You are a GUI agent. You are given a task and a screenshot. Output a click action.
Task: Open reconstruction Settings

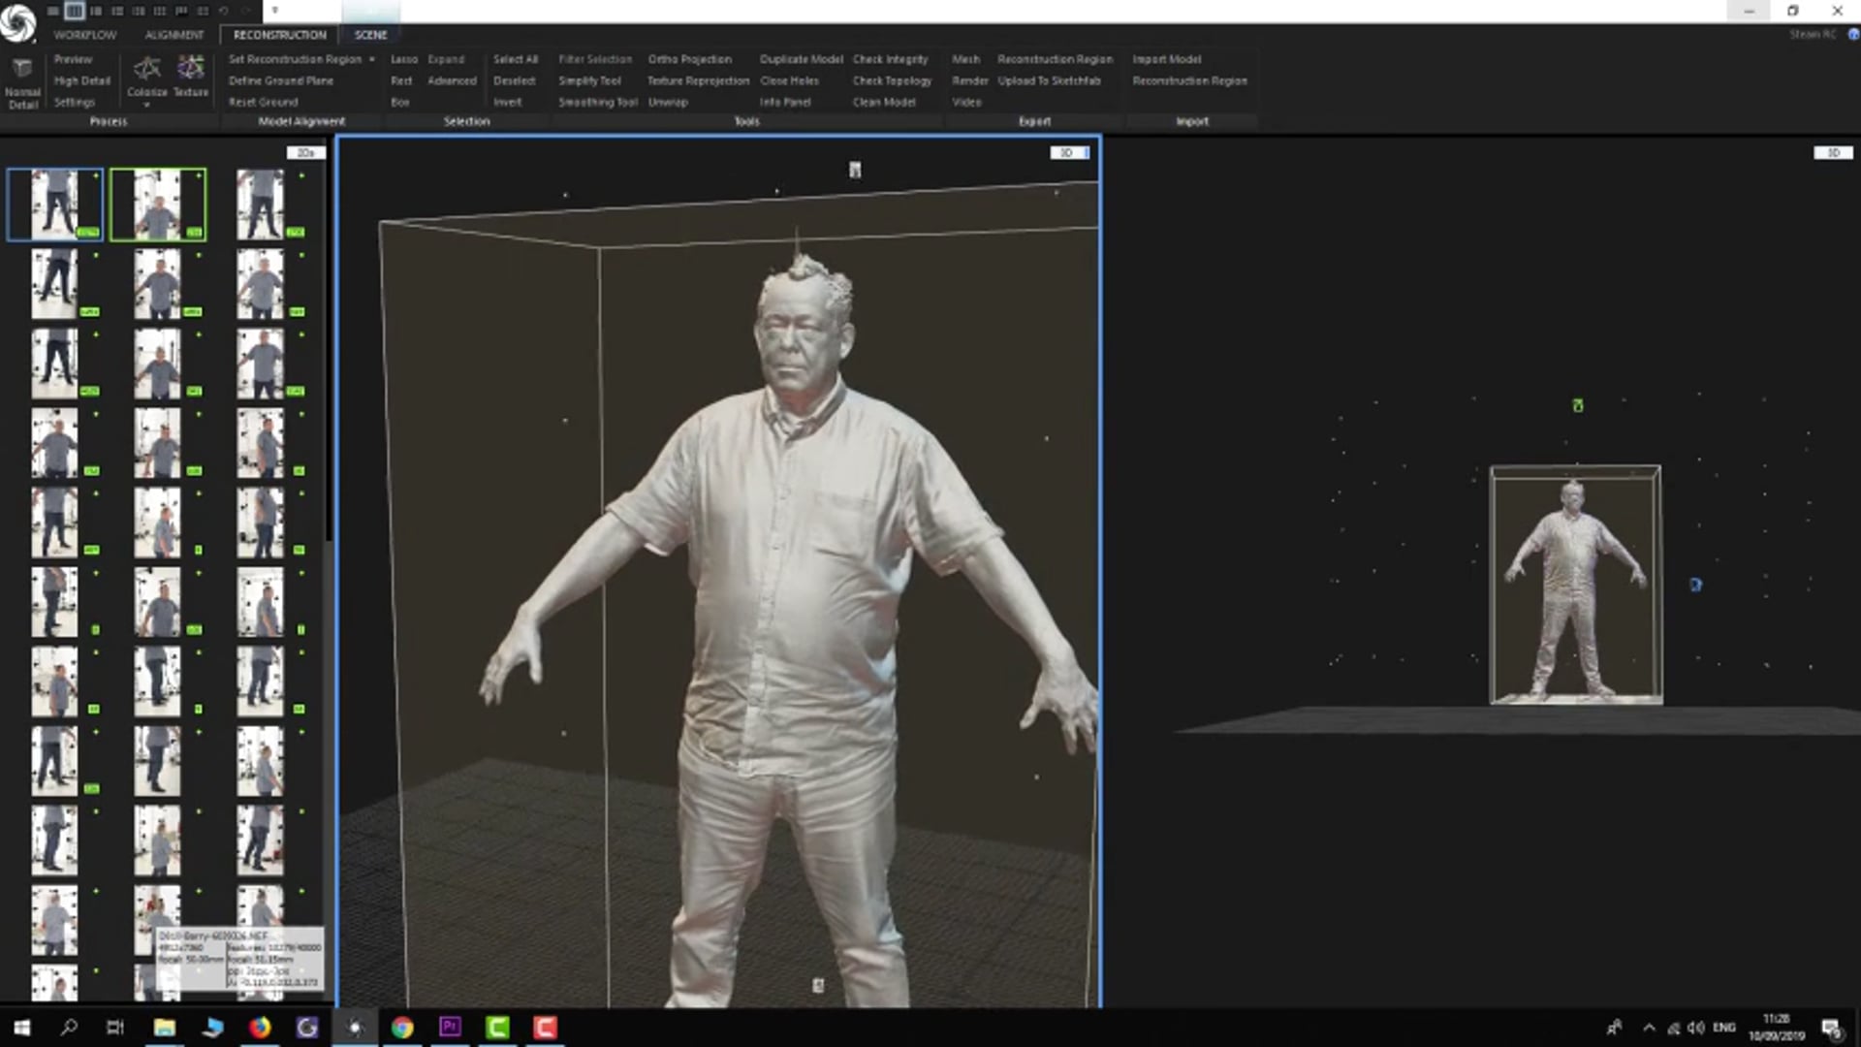pyautogui.click(x=75, y=102)
